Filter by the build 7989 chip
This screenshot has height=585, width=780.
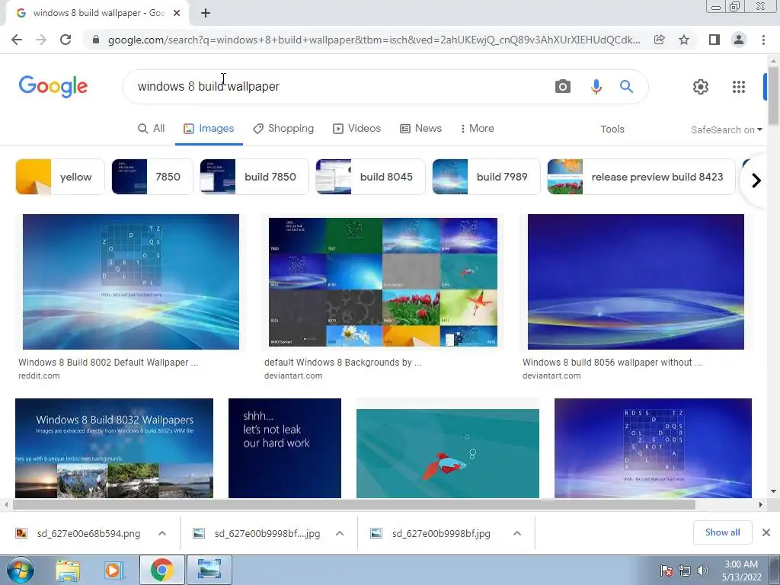coord(486,177)
